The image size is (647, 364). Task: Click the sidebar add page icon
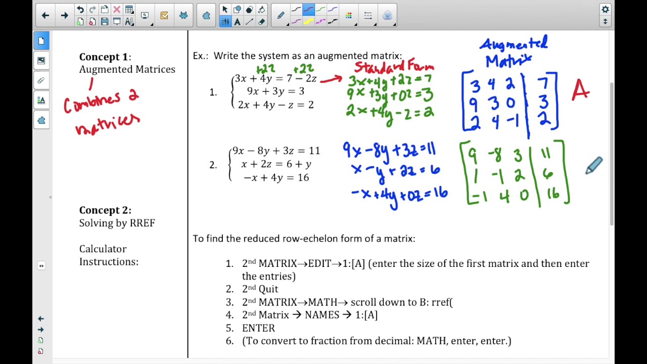(x=41, y=340)
